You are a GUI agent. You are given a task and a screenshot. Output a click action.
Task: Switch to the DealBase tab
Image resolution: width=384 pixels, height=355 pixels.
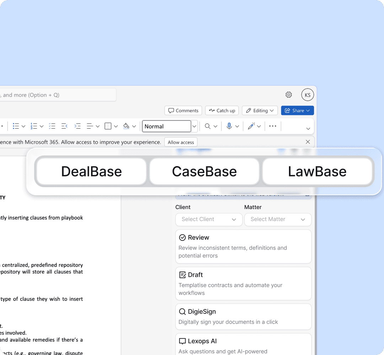coord(91,171)
